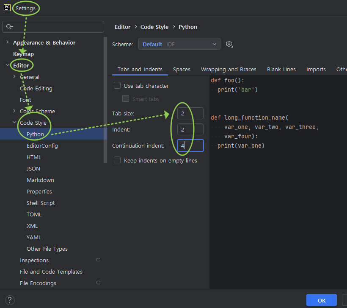Select Code Editing in settings tree
The image size is (347, 308).
point(36,88)
